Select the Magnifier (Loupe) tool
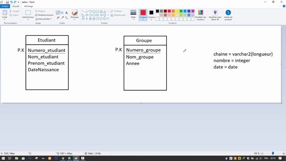The width and height of the screenshot is (286, 161). (x=67, y=17)
